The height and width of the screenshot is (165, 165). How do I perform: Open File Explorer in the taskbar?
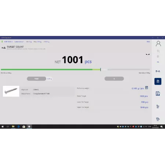tap(13, 126)
